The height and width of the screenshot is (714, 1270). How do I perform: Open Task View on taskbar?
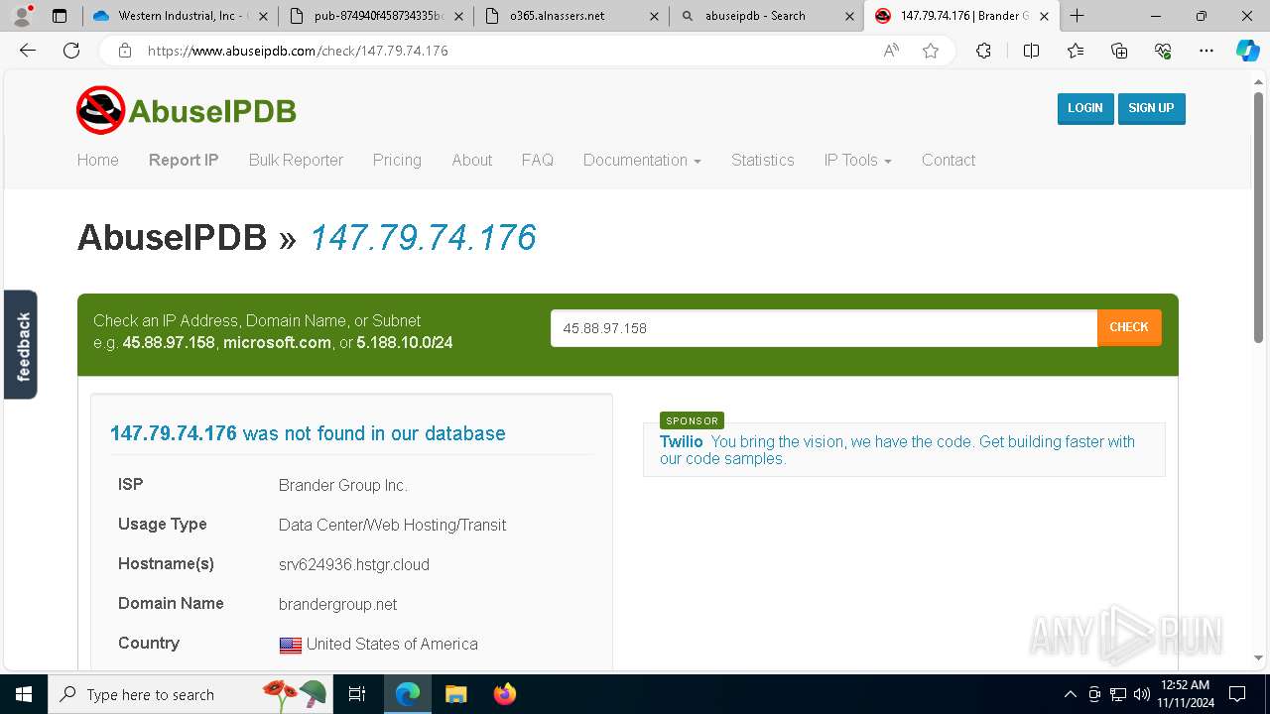tap(357, 694)
